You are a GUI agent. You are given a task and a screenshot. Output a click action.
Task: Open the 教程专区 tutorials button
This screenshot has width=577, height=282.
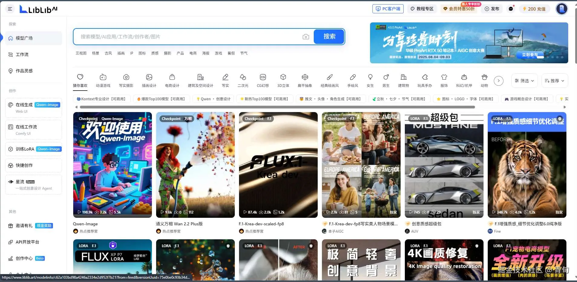tap(422, 9)
